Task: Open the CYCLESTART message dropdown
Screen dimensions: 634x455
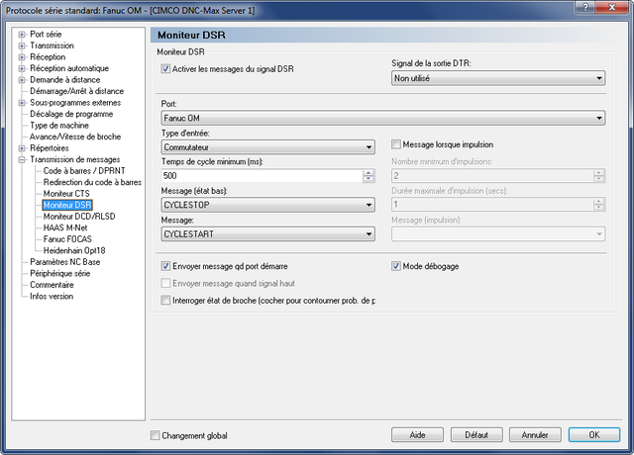Action: point(267,233)
